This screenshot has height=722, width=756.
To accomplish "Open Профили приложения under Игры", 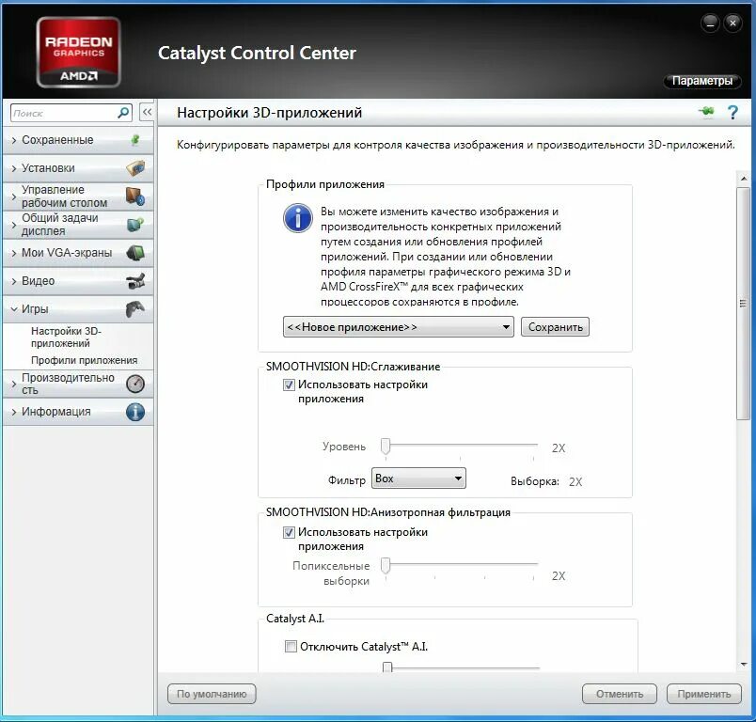I will point(84,360).
